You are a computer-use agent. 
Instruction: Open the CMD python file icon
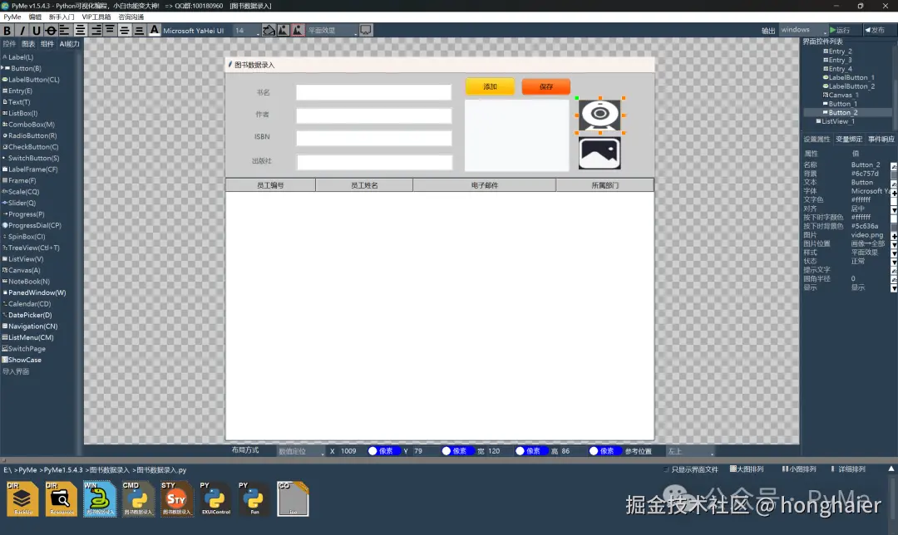click(x=138, y=499)
